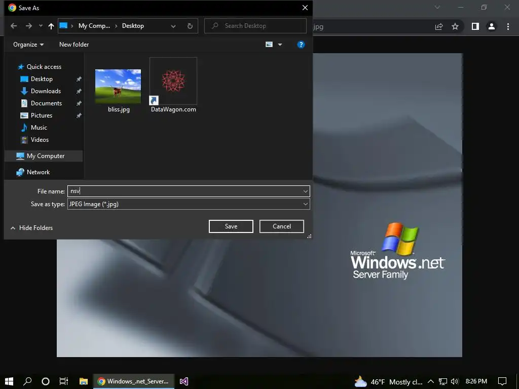This screenshot has height=389, width=519.
Task: Open notification center icon
Action: pos(502,381)
